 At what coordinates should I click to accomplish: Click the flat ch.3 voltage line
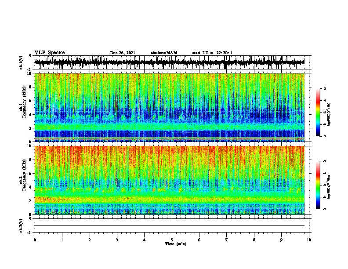click(x=170, y=226)
